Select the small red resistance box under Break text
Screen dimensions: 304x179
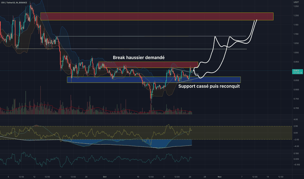click(x=148, y=65)
